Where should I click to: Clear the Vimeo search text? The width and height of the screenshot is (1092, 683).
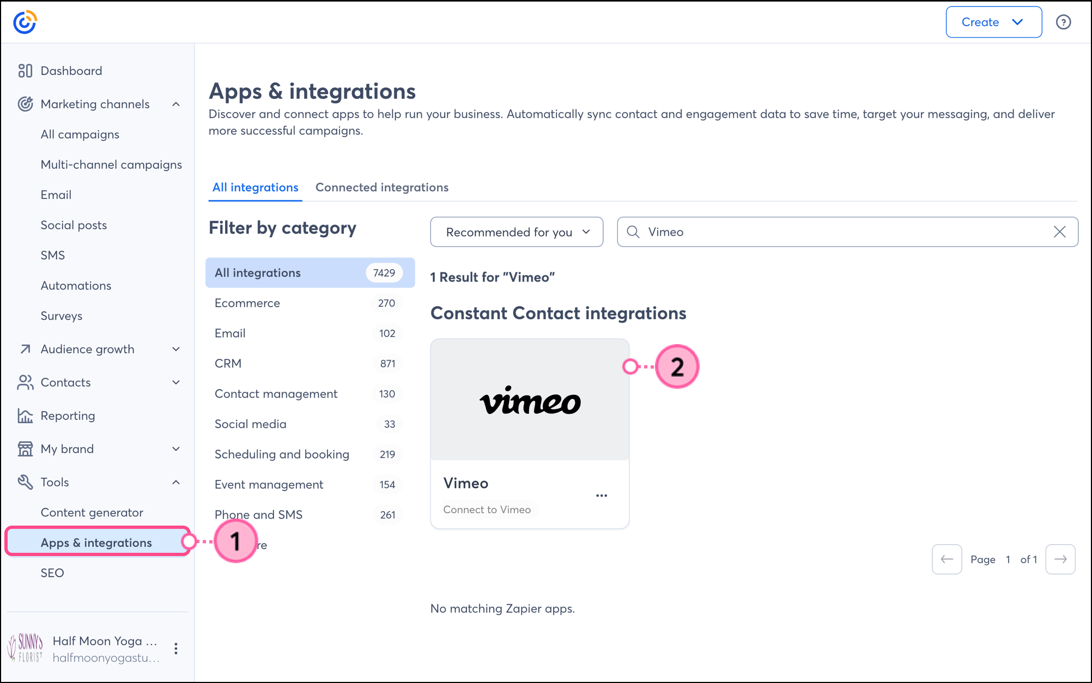1060,232
